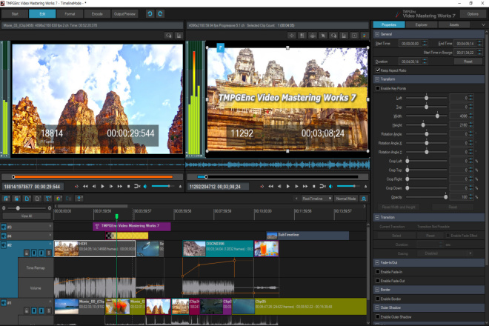Collapse the Transition section
This screenshot has width=489, height=326.
pyautogui.click(x=377, y=217)
